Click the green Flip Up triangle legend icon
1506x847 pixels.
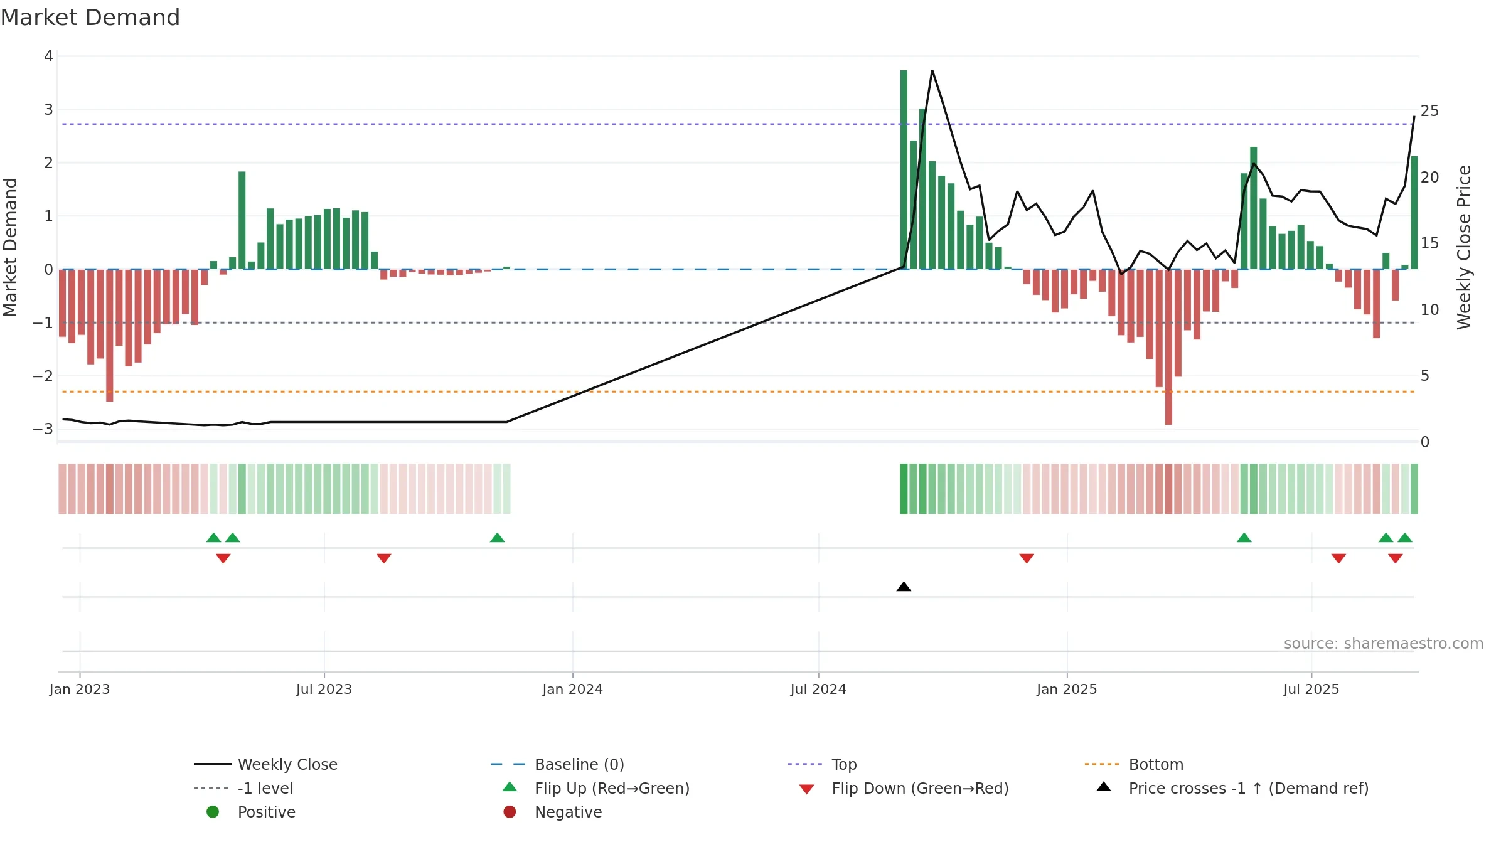(x=510, y=787)
